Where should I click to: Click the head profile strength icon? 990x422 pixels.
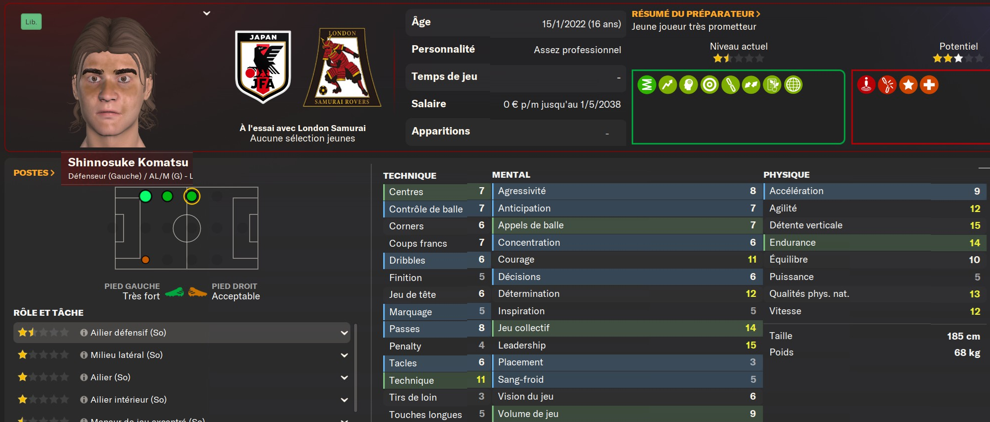click(x=688, y=85)
